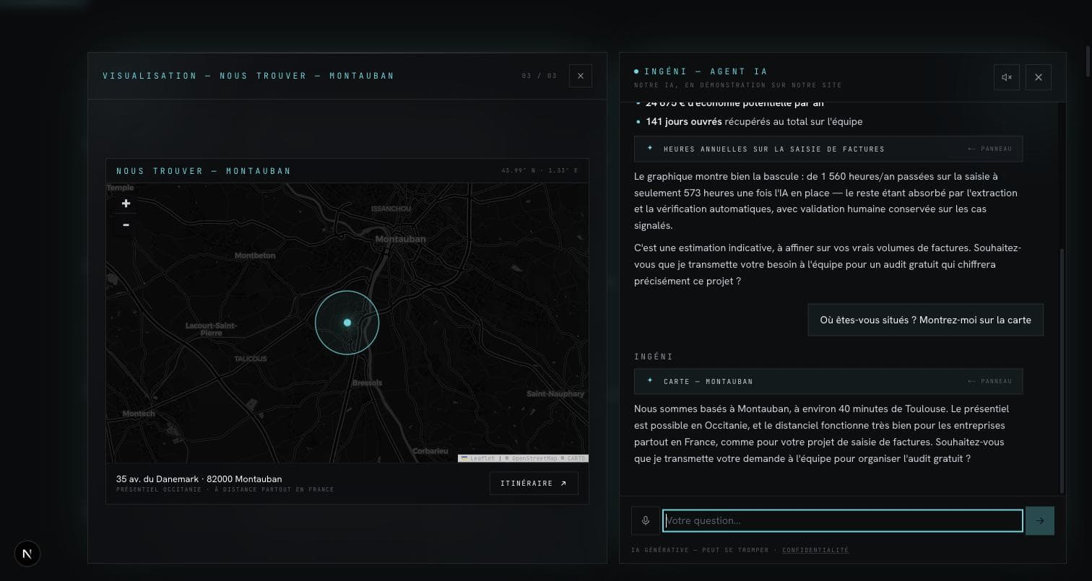The image size is (1092, 581).
Task: Click the '141 jours ouvrés' bullet line
Action: tap(754, 121)
